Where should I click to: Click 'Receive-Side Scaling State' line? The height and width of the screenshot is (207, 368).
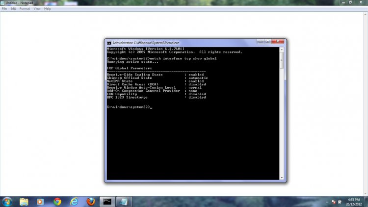coord(155,75)
